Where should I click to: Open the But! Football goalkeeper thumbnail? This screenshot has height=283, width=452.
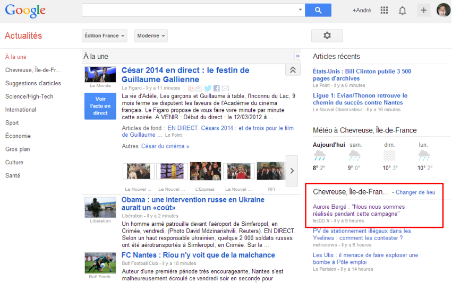pyautogui.click(x=100, y=263)
